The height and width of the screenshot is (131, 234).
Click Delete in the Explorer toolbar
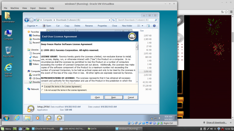(77, 26)
